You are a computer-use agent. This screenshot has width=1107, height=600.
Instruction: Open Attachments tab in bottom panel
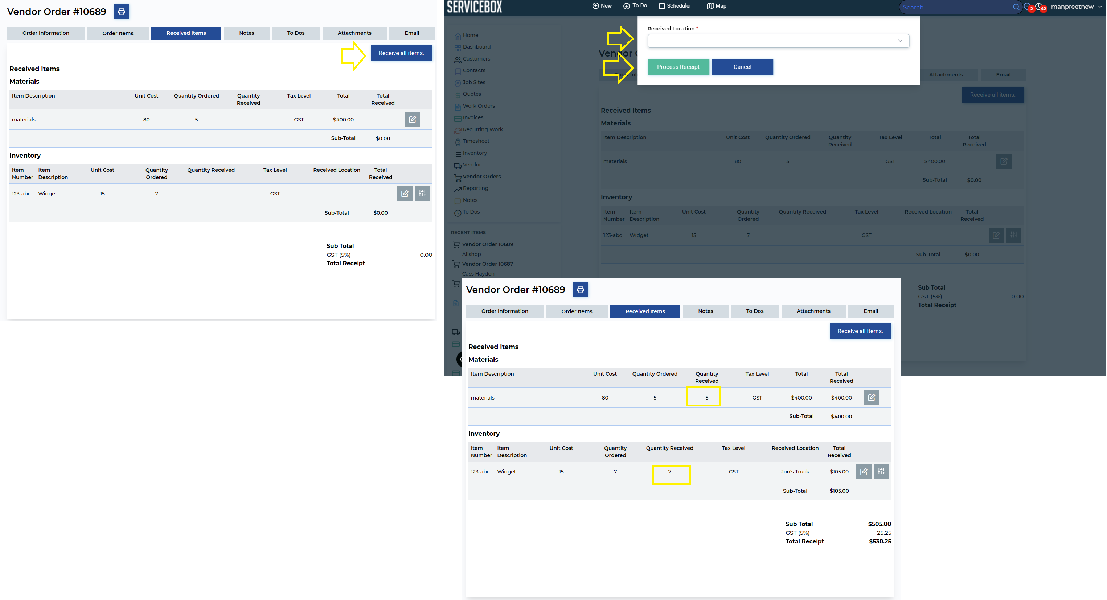pyautogui.click(x=813, y=311)
